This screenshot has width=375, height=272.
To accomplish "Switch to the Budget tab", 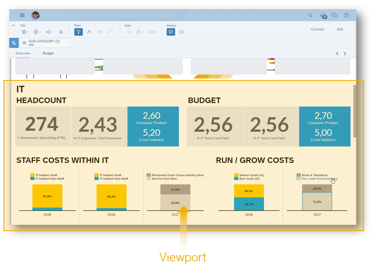I will pos(48,53).
